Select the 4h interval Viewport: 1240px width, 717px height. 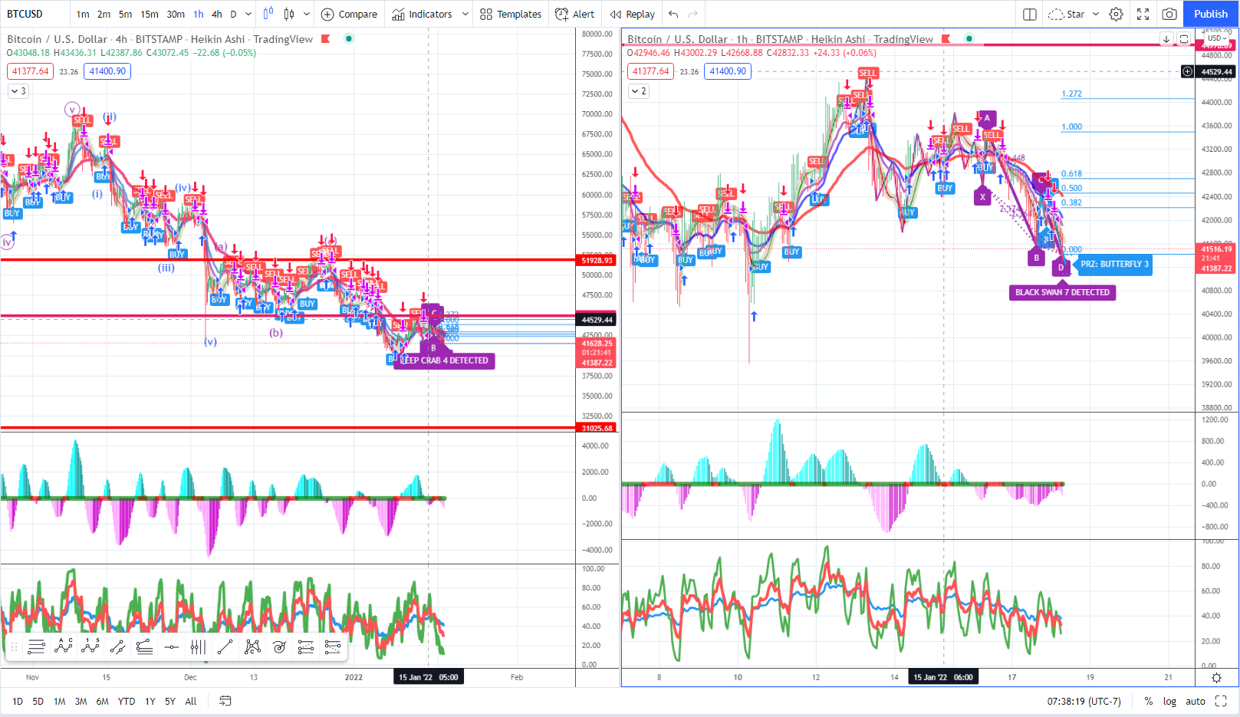point(217,14)
